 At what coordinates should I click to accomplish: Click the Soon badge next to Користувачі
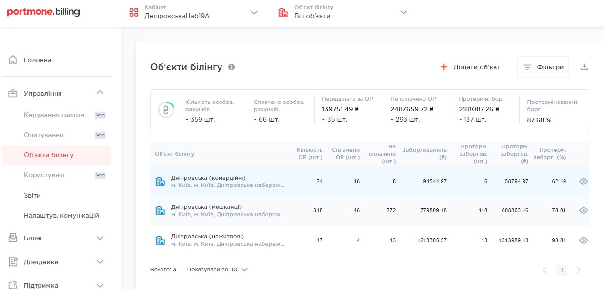[100, 175]
